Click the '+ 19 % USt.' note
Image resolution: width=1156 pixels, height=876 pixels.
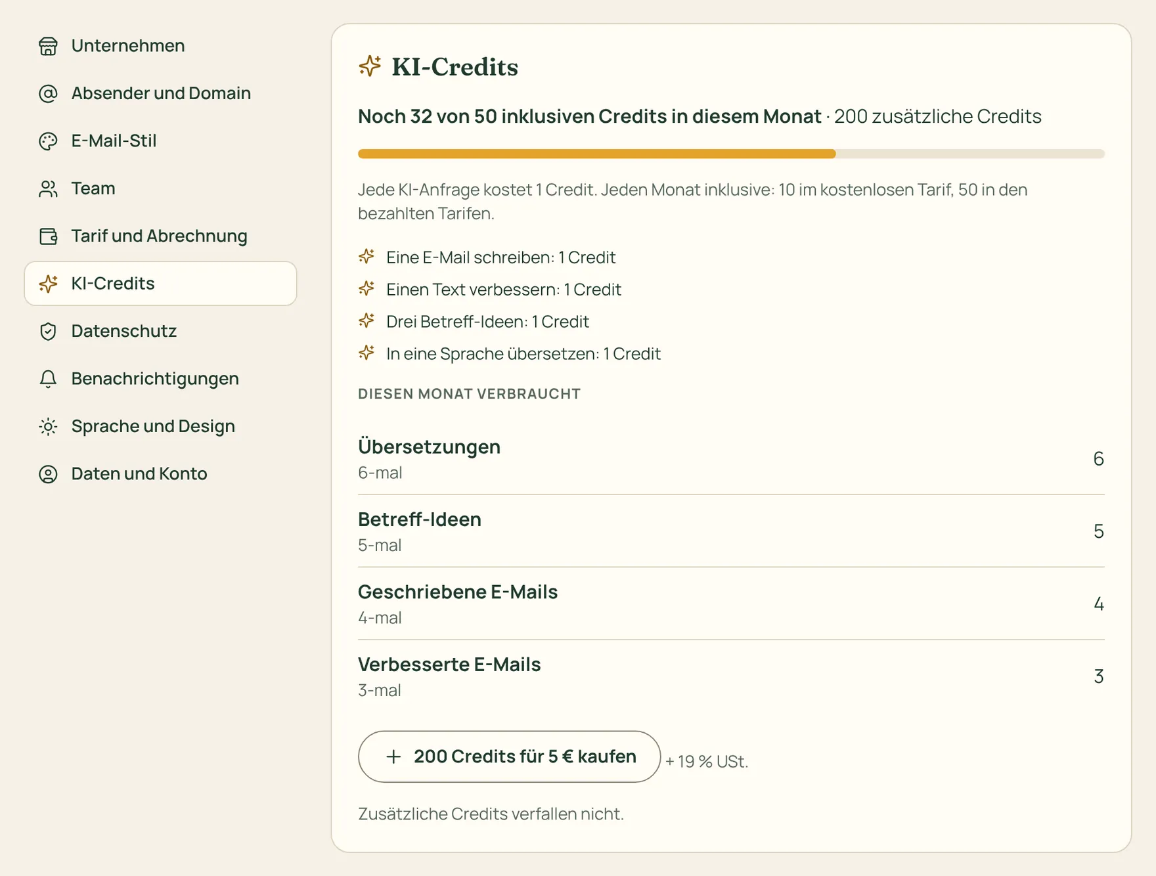[707, 761]
